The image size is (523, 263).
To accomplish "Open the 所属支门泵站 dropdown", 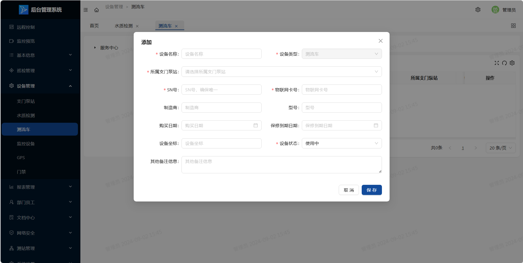I will [282, 72].
